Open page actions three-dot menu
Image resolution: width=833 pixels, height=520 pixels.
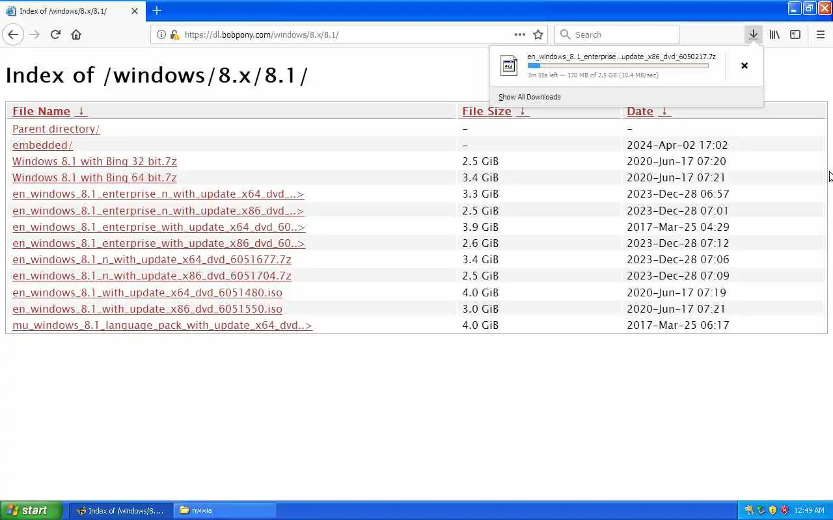(x=519, y=34)
